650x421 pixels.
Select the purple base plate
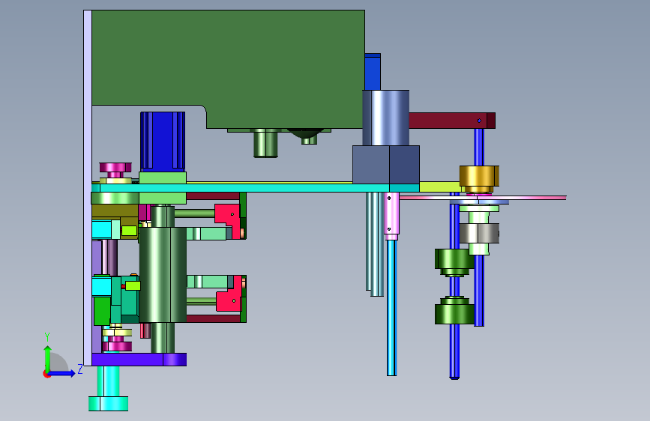[x=139, y=360]
